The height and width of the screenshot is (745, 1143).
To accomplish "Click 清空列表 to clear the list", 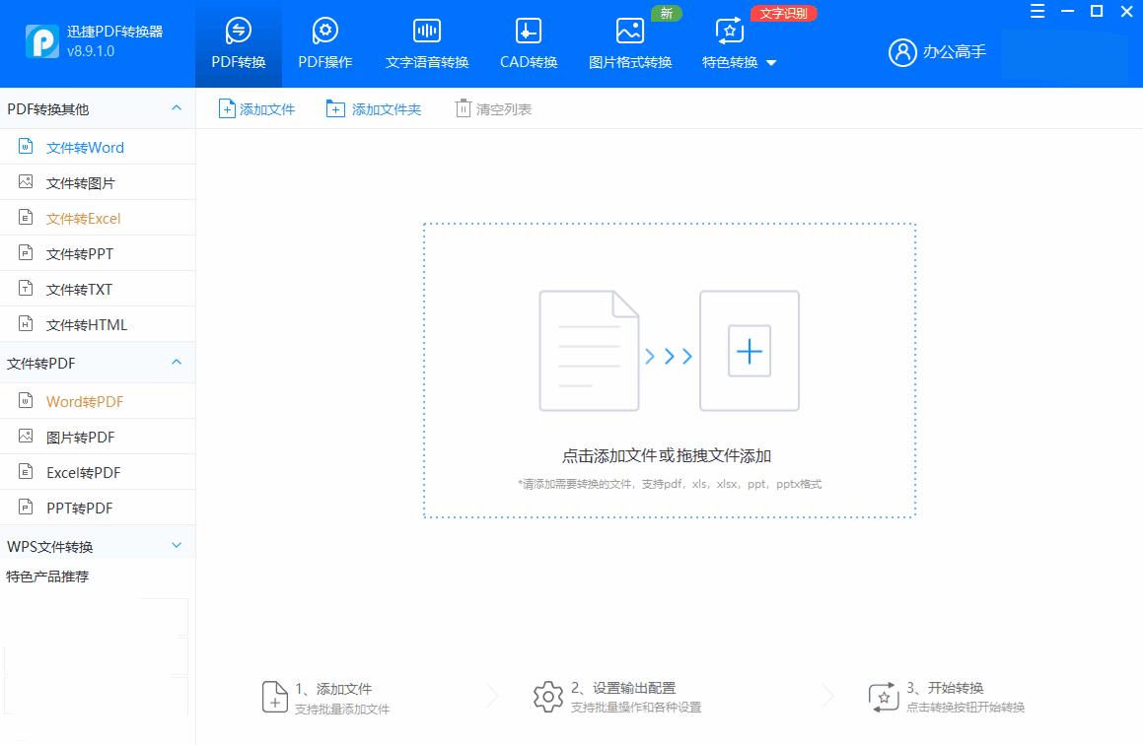I will 493,108.
